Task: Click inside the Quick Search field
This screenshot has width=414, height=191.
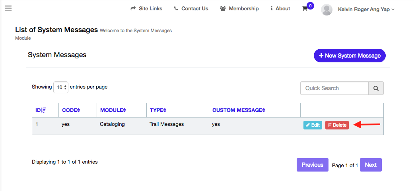Action: [x=334, y=88]
